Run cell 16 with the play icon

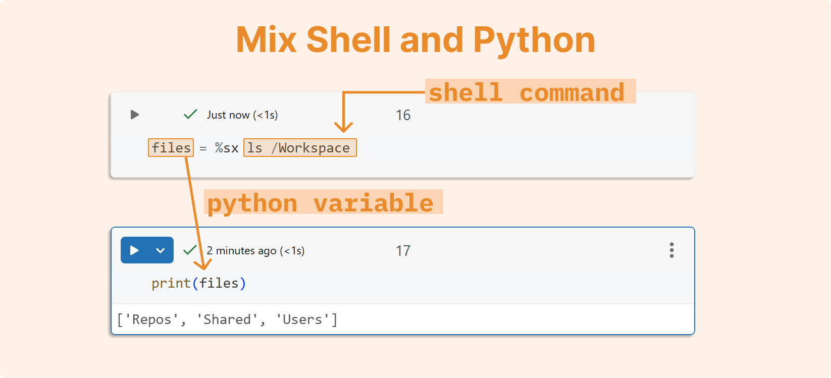(x=135, y=115)
